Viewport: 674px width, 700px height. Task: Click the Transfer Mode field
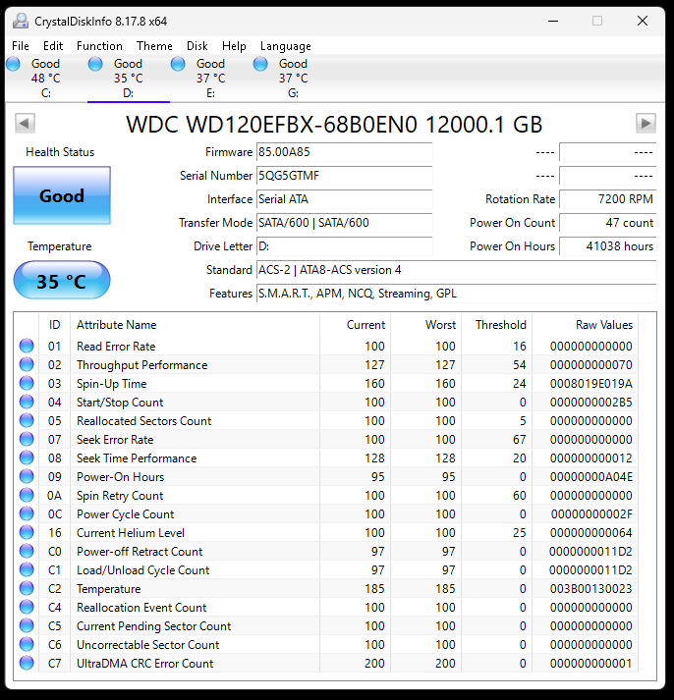(345, 223)
